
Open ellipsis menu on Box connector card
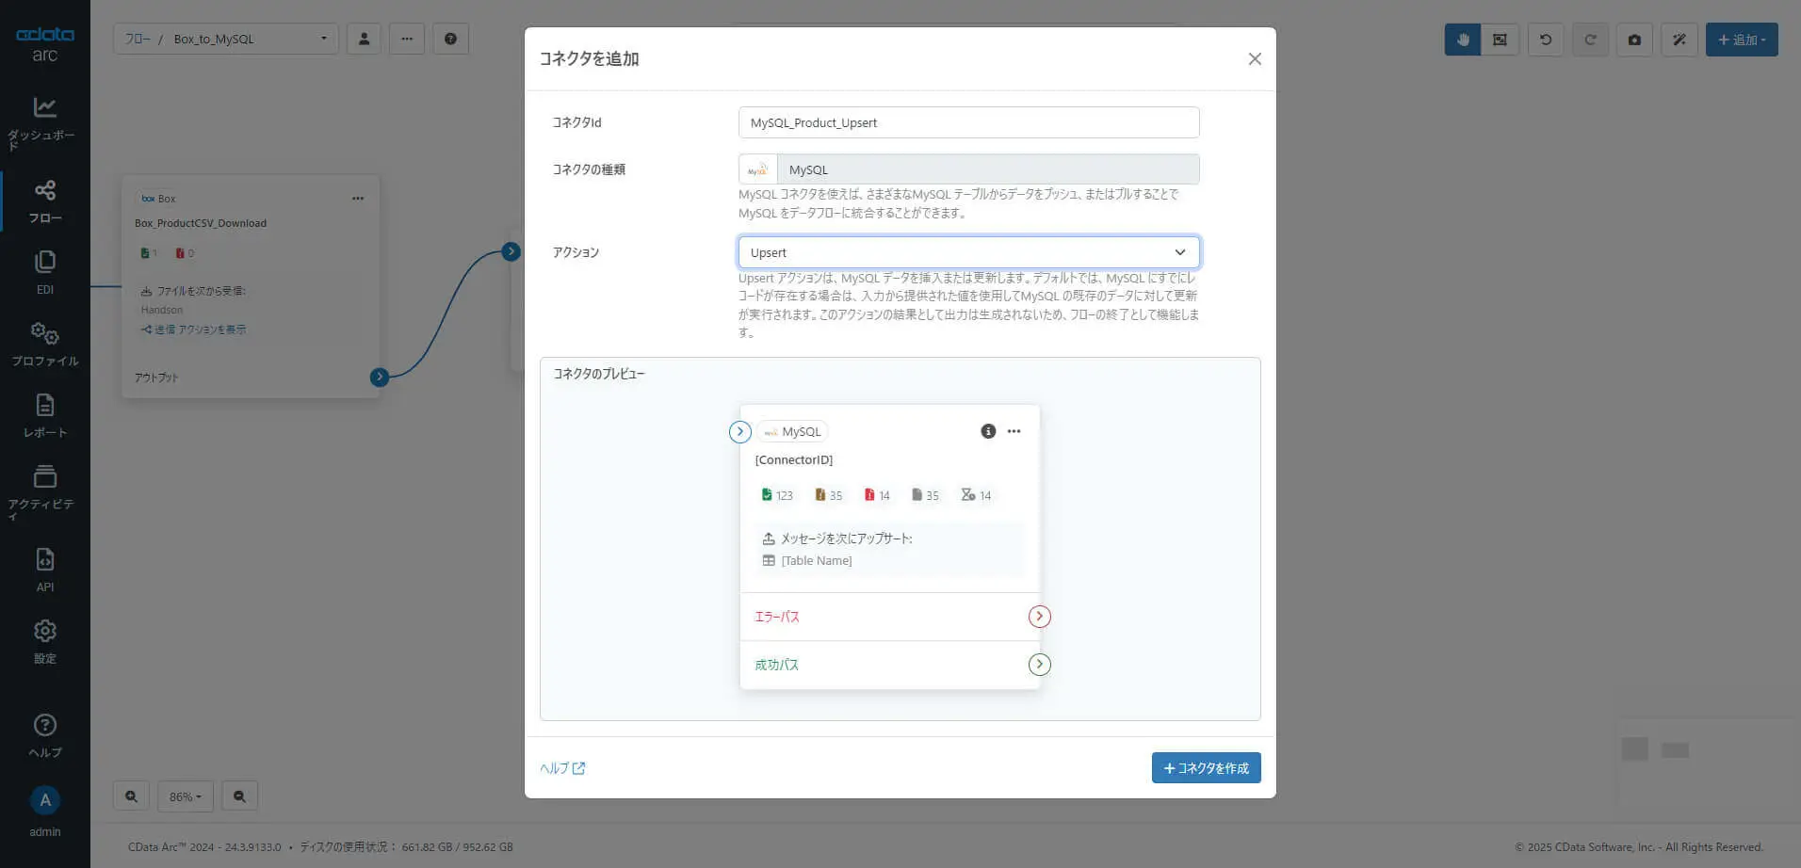click(358, 199)
